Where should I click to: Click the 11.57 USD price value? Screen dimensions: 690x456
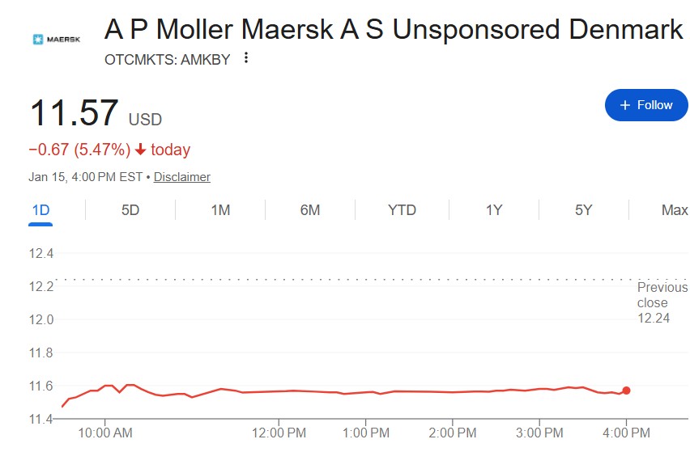coord(75,113)
